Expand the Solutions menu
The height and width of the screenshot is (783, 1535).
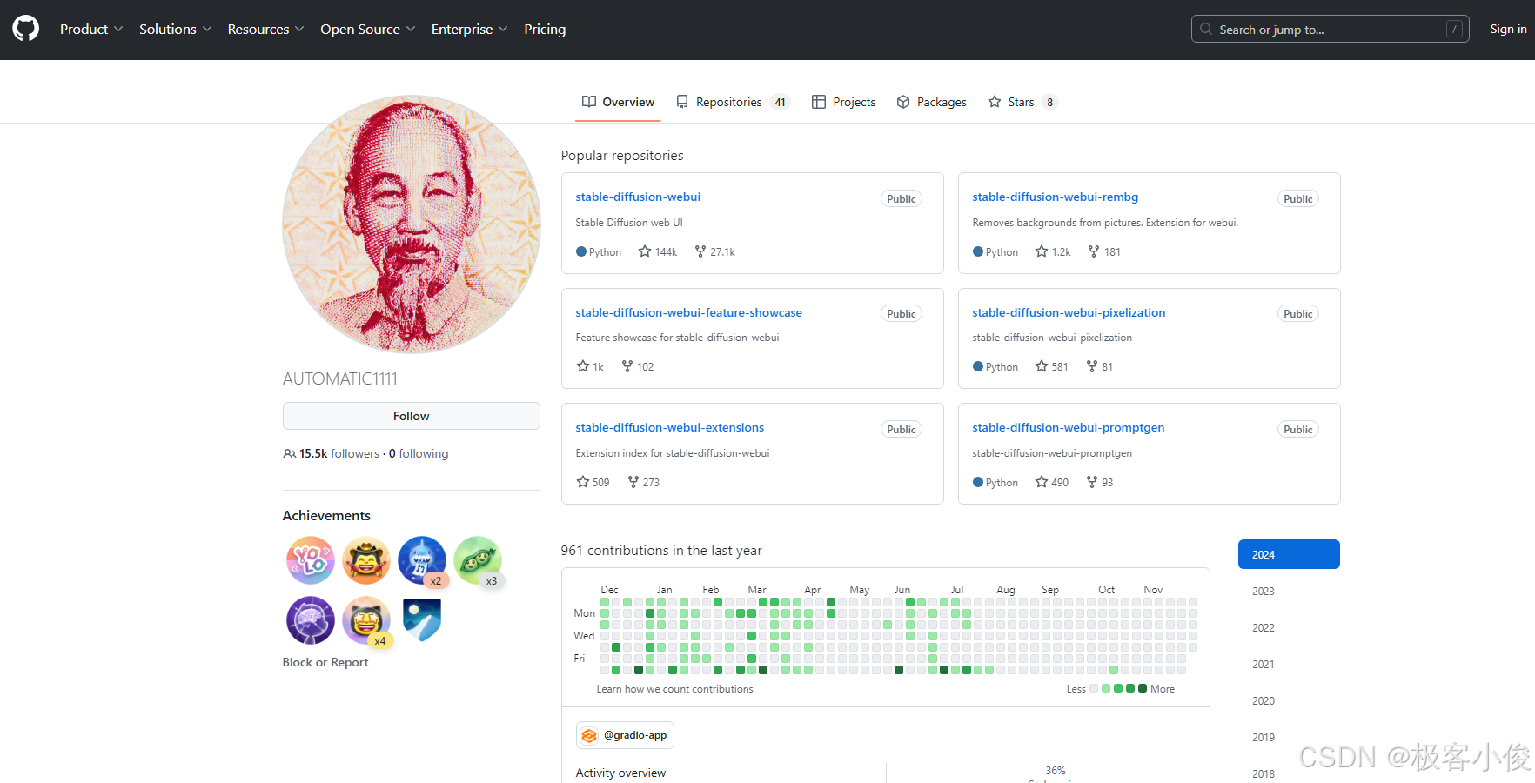point(175,29)
